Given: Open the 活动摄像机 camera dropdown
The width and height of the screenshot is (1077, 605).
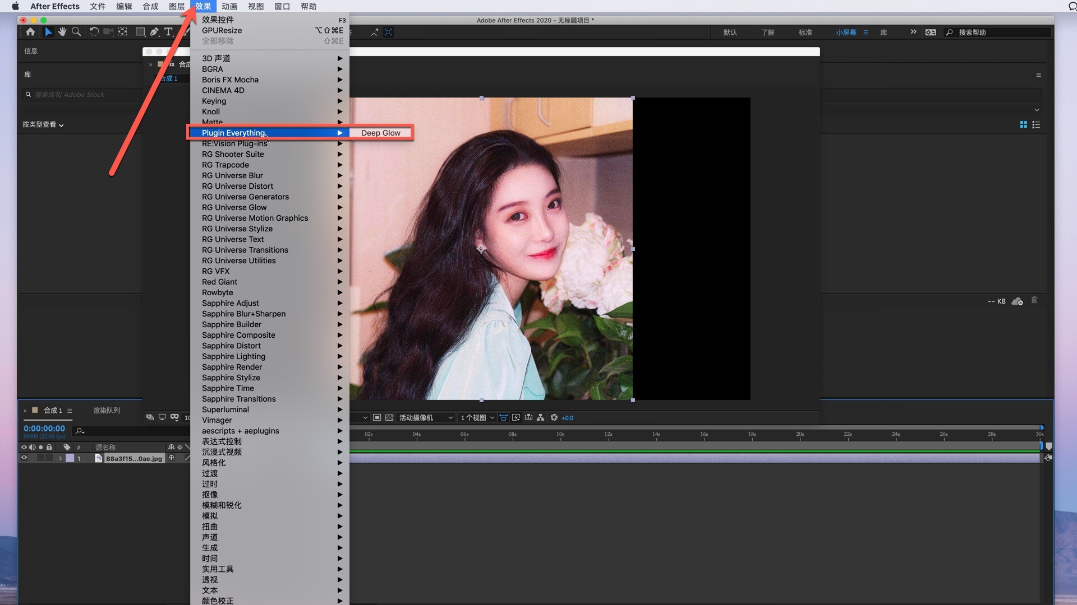Looking at the screenshot, I should [x=425, y=417].
